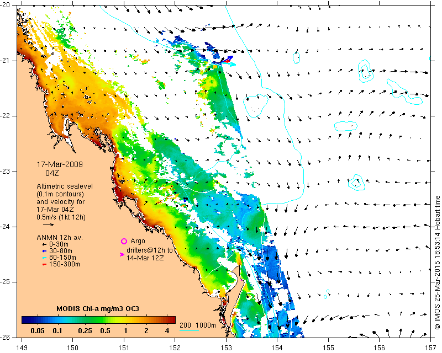
Task: Click the '30-80m' depth label
Action: (61, 251)
